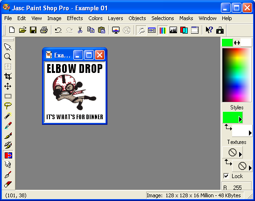The width and height of the screenshot is (255, 201).
Task: Expand the foreground texture flyout arrow
Action: click(241, 154)
